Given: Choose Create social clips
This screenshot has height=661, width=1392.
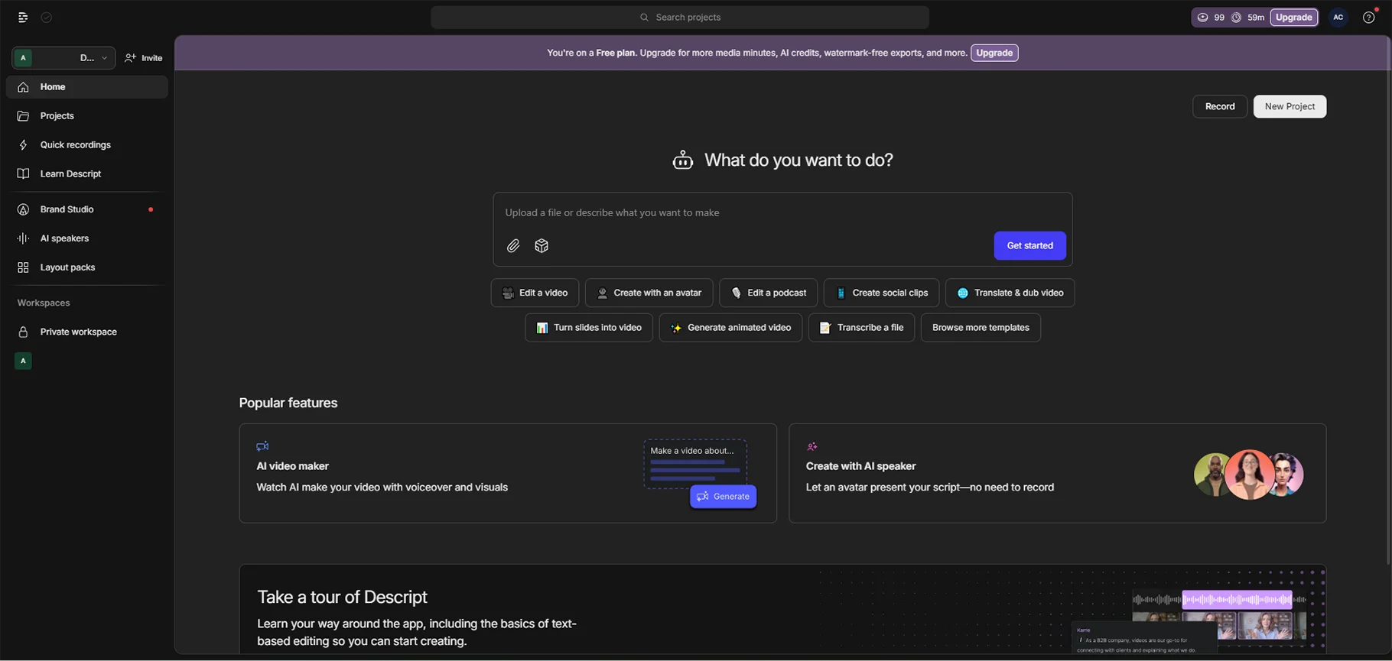Looking at the screenshot, I should point(881,293).
